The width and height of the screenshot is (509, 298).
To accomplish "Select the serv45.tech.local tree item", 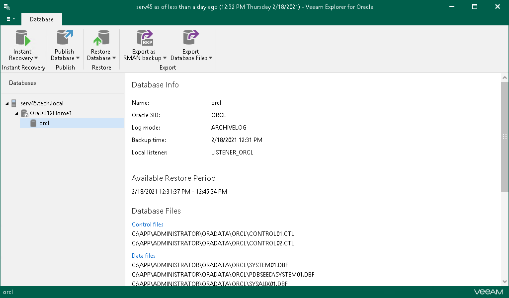I will tap(42, 103).
